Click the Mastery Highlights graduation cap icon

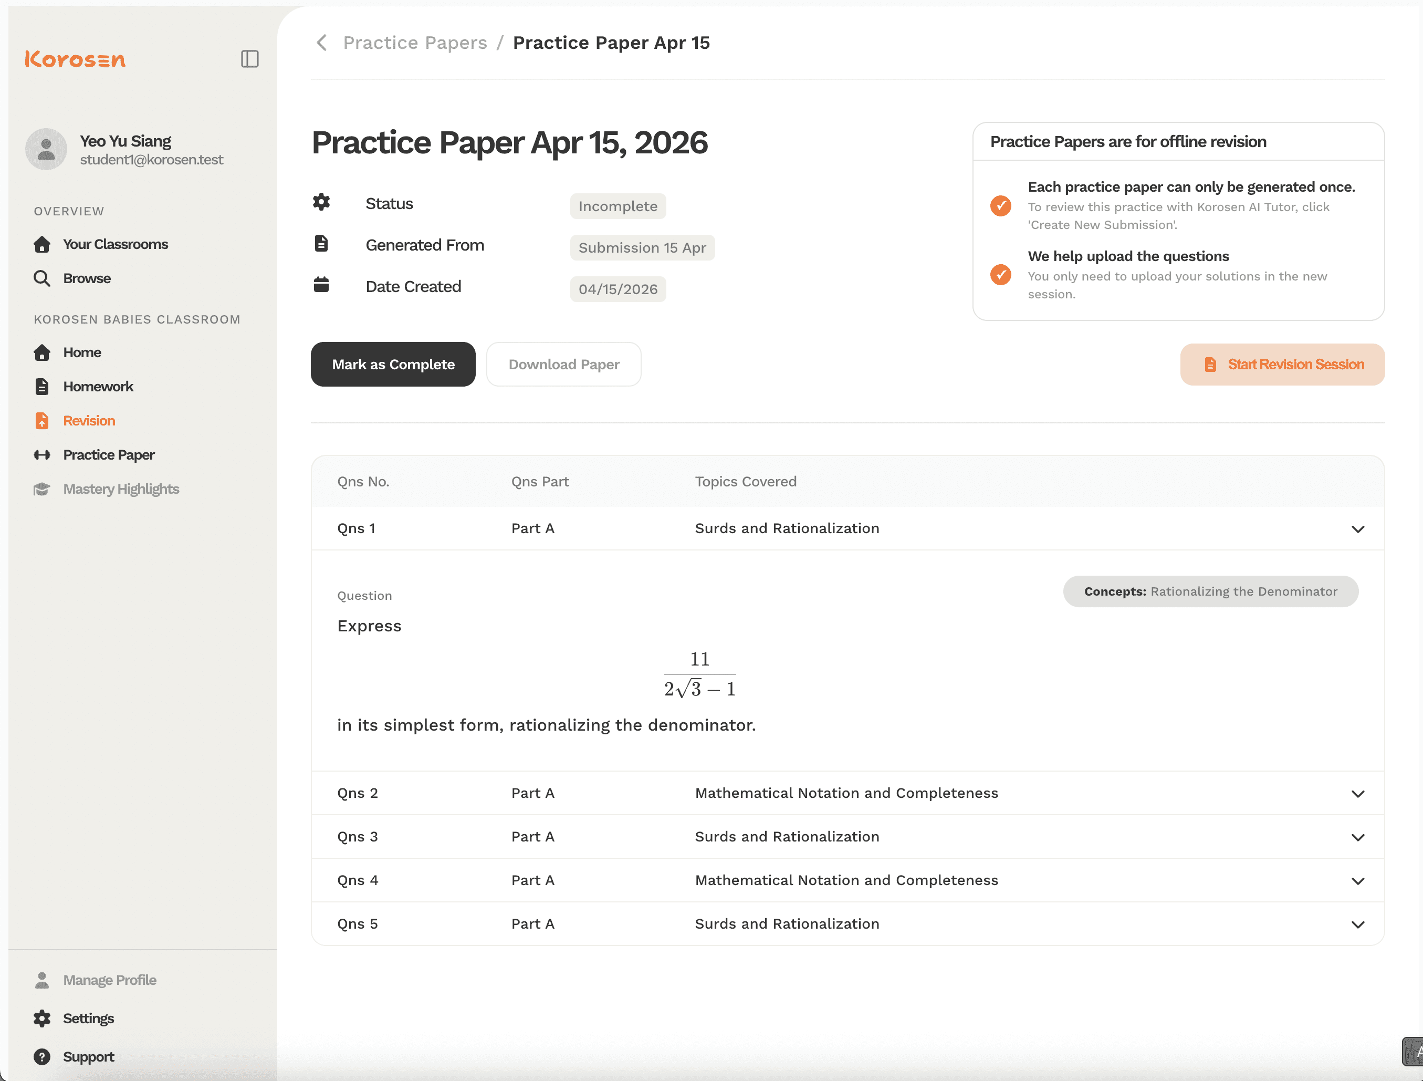click(x=42, y=489)
